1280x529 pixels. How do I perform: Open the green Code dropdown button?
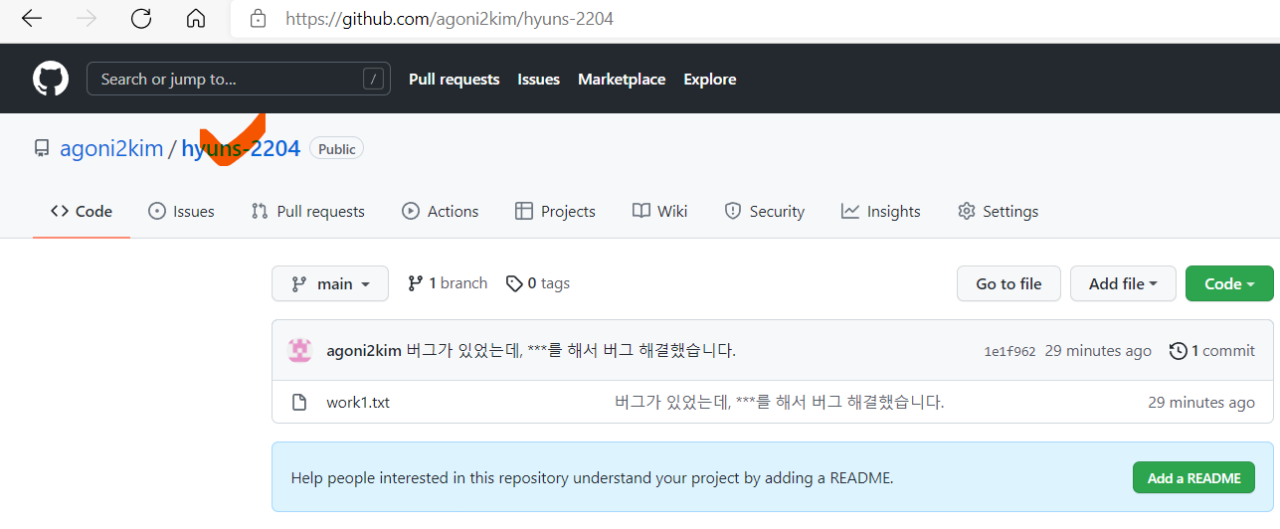click(x=1229, y=283)
